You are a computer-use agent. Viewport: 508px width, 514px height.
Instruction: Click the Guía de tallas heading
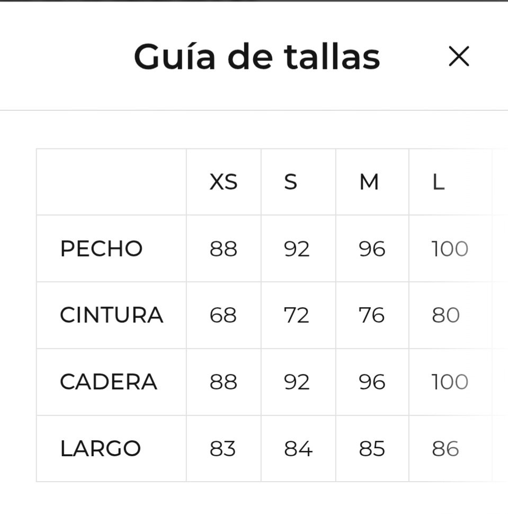[x=257, y=56]
